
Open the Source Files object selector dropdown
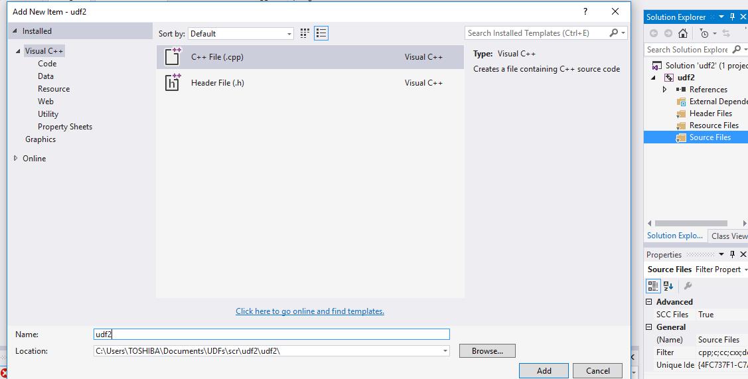[x=745, y=269]
